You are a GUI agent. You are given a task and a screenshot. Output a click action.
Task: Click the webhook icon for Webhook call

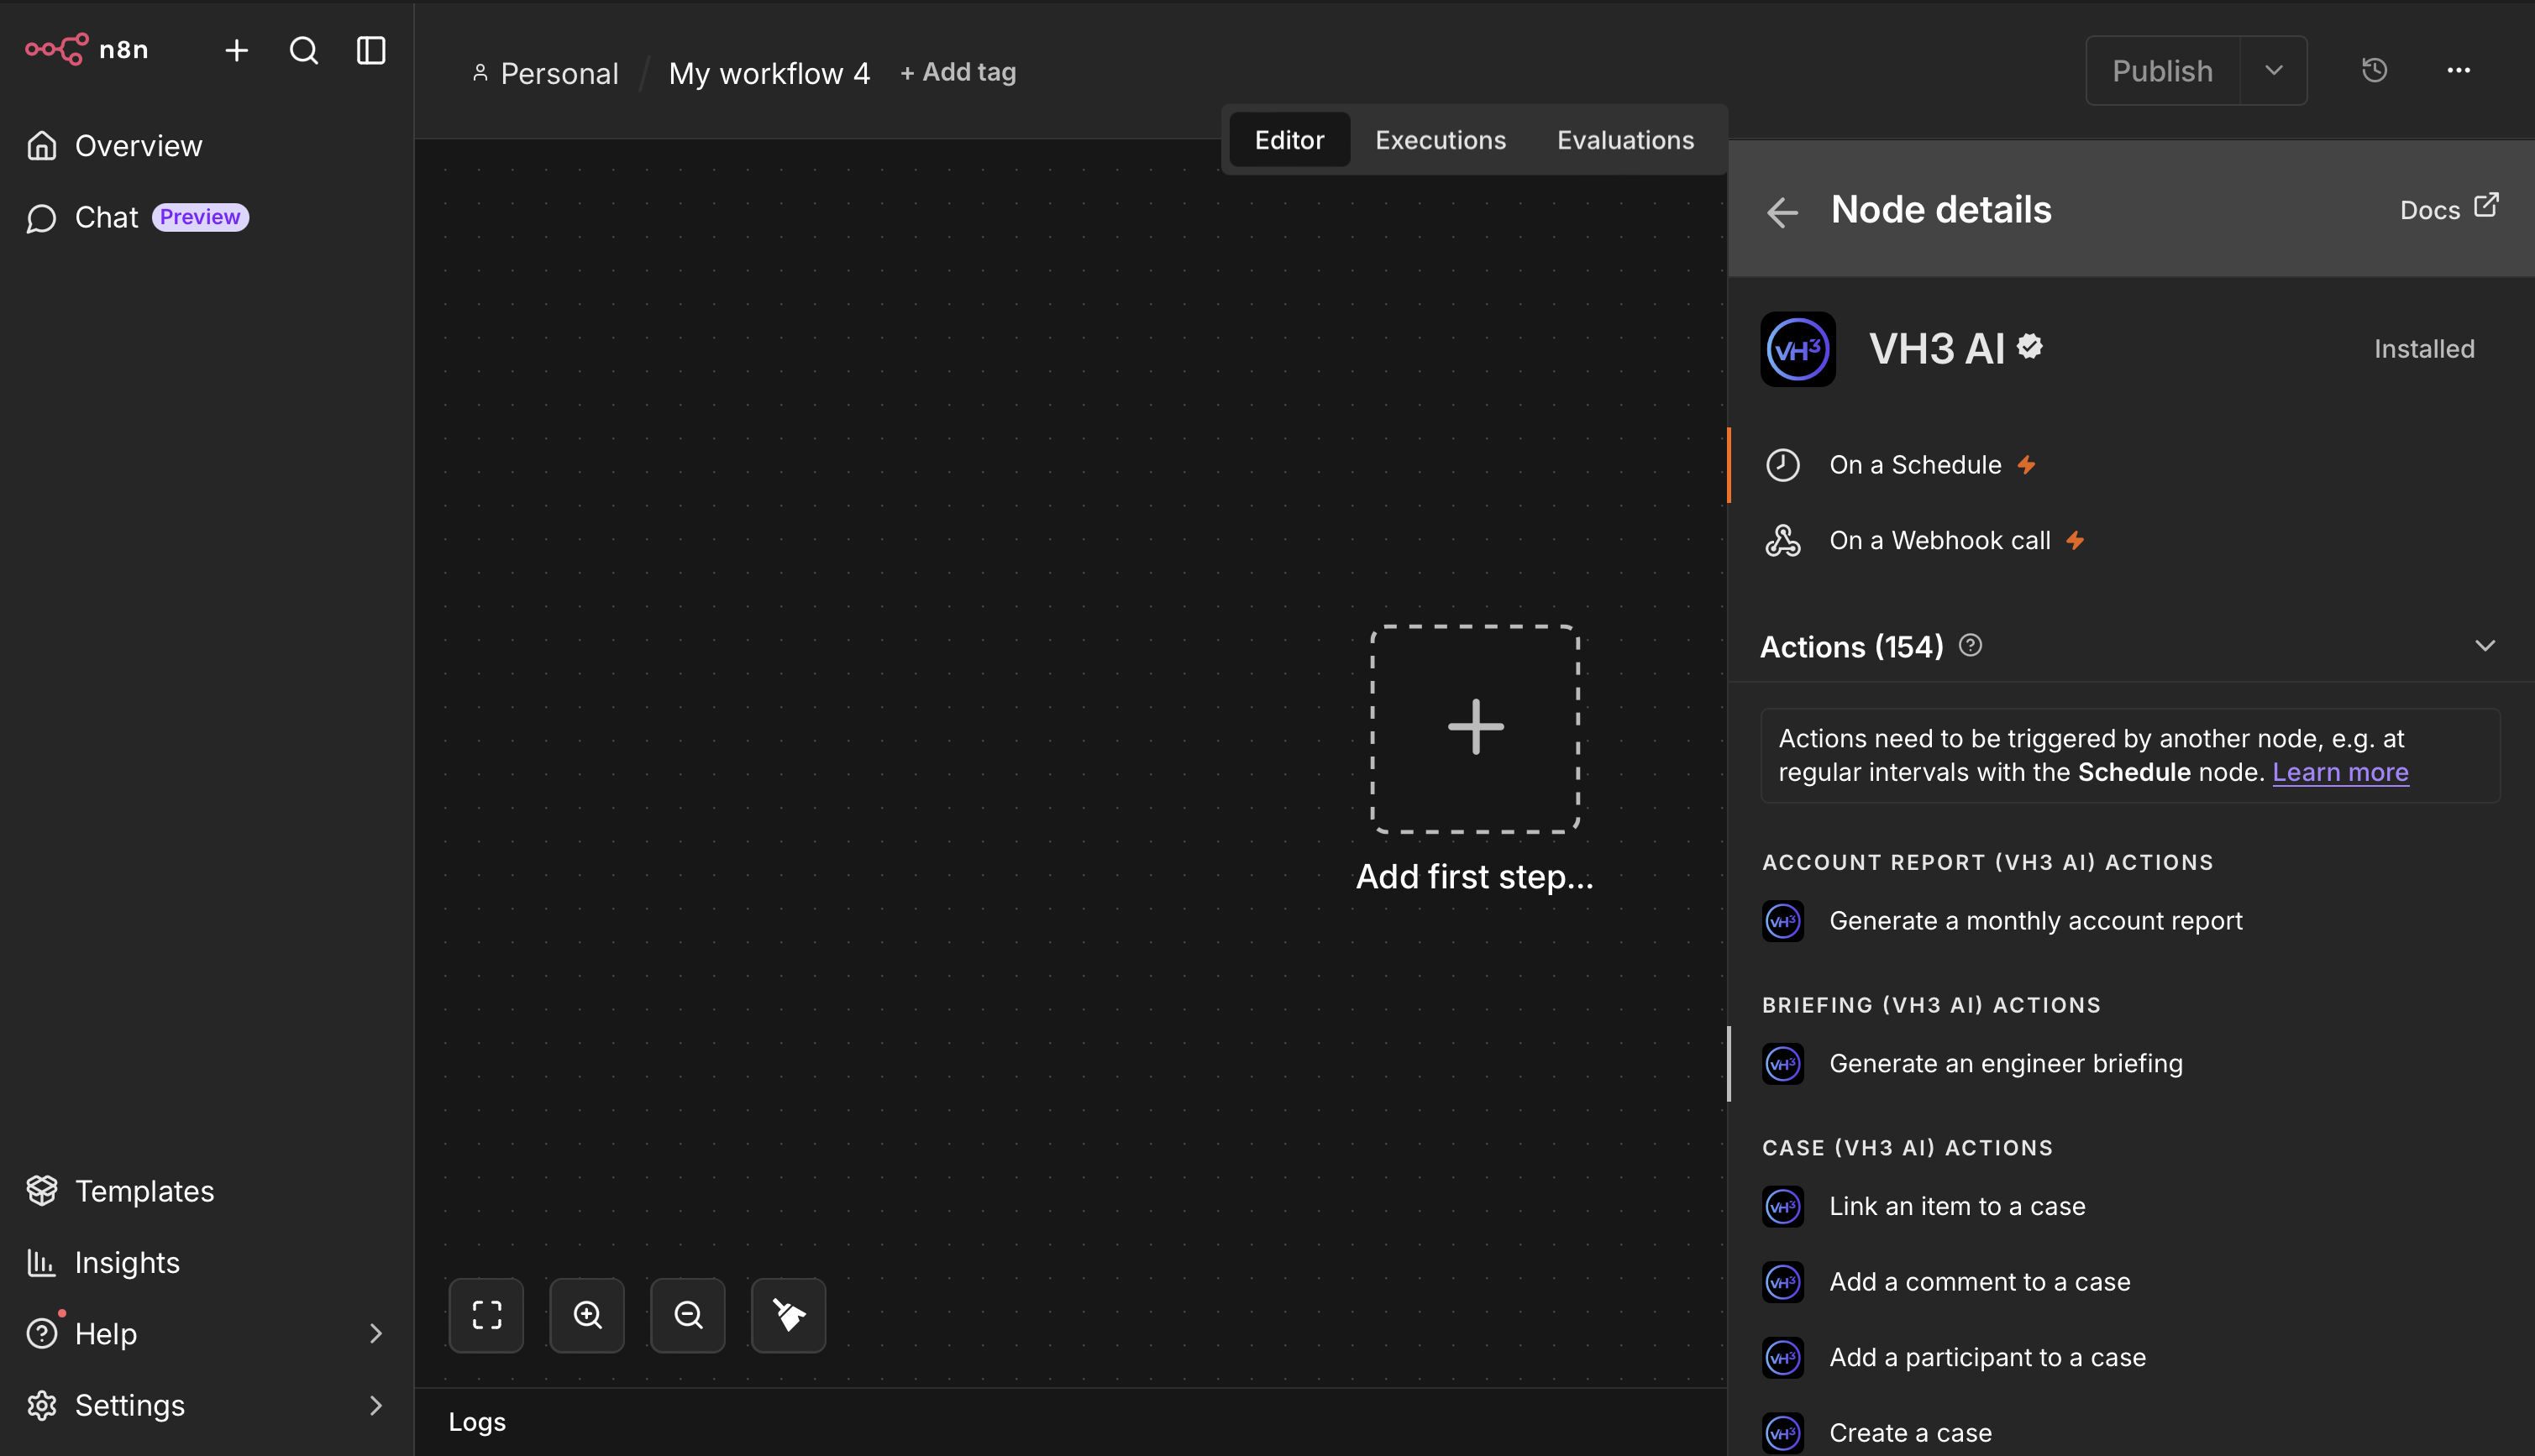(1783, 540)
